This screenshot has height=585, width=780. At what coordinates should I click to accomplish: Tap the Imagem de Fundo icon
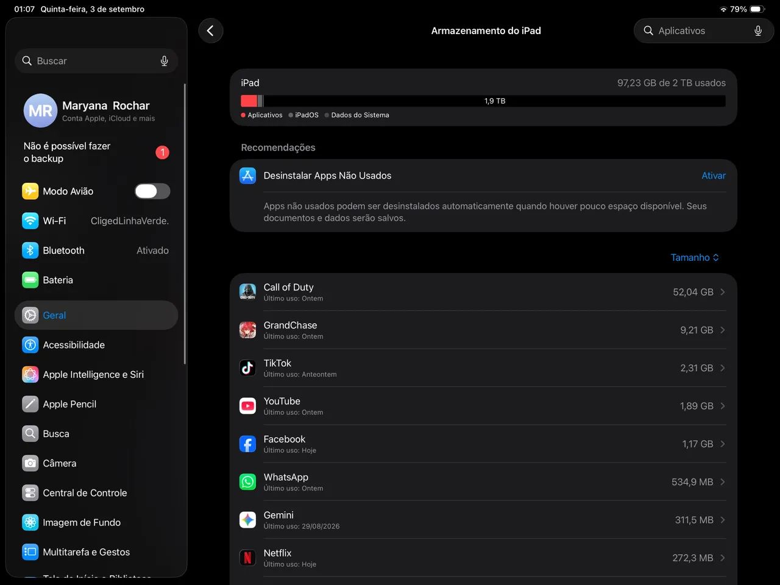click(30, 522)
